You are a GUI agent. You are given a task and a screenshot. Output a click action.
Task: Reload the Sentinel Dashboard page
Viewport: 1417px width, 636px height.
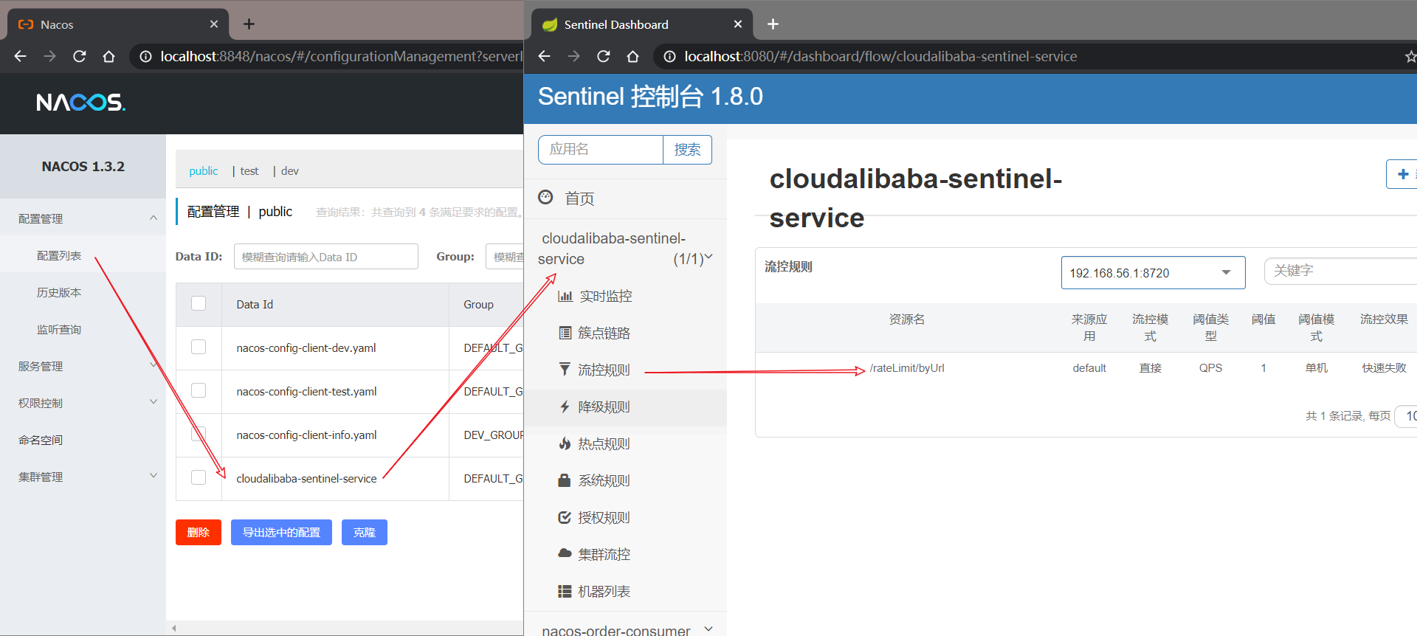point(604,57)
